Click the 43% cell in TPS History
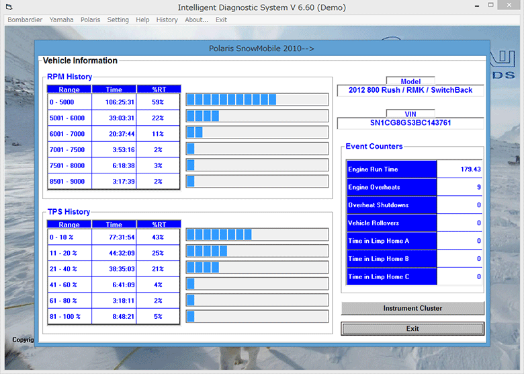The width and height of the screenshot is (524, 374). 158,237
